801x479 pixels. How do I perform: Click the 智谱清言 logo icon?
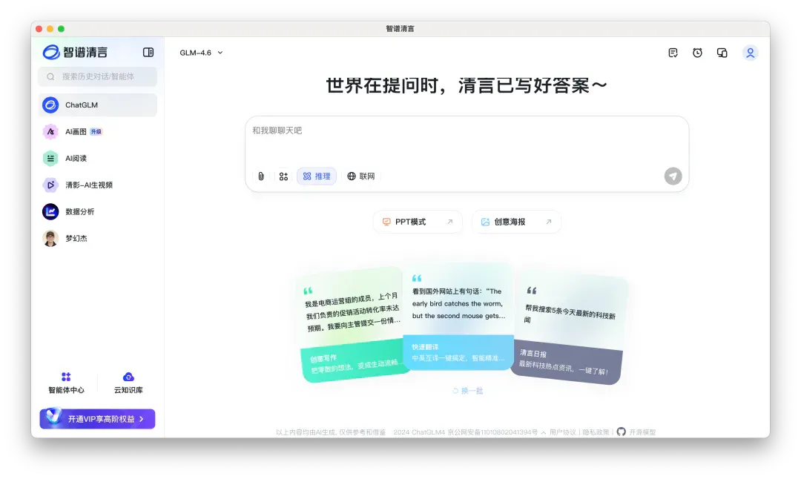coord(51,52)
